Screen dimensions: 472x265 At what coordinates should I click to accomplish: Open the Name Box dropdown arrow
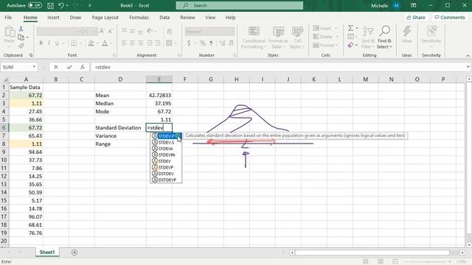tap(34, 67)
